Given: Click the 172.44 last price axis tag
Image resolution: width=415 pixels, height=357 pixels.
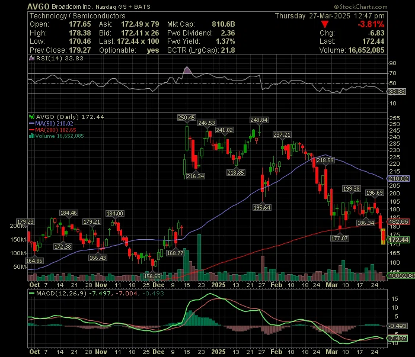Looking at the screenshot, I should click(398, 240).
